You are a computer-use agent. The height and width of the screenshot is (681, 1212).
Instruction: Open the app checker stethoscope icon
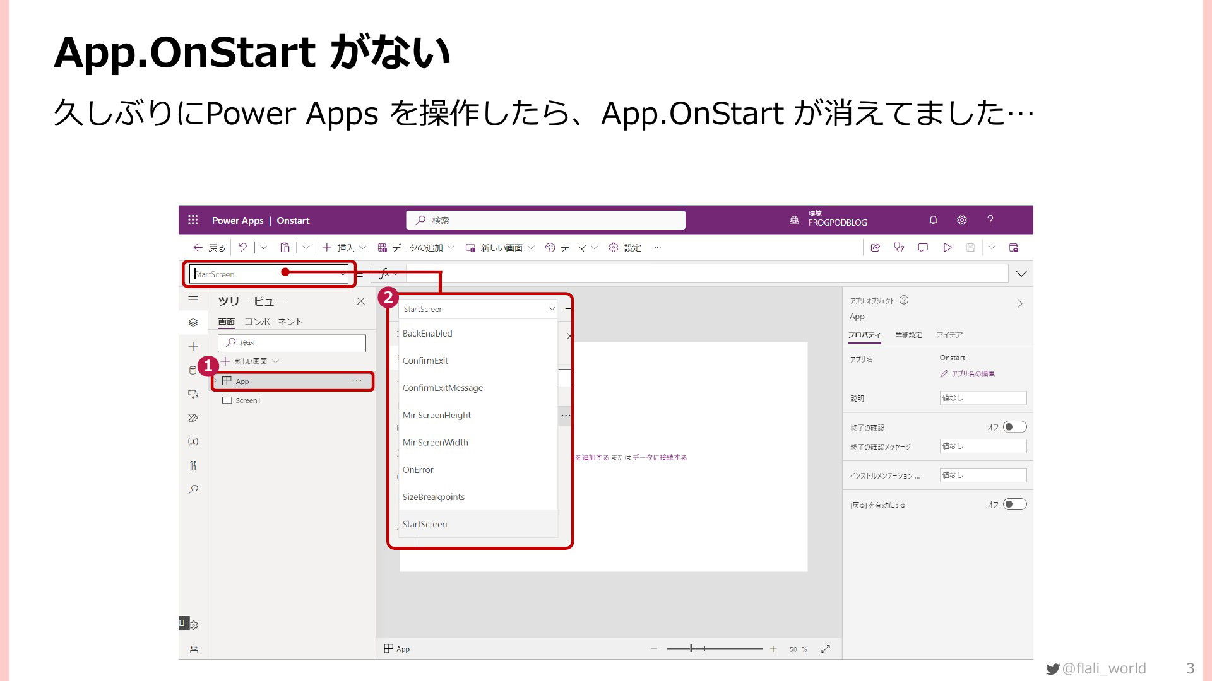(x=899, y=248)
